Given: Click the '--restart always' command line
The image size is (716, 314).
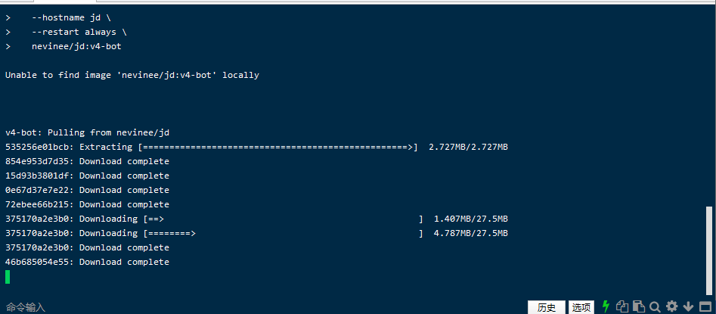Looking at the screenshot, I should tap(79, 32).
